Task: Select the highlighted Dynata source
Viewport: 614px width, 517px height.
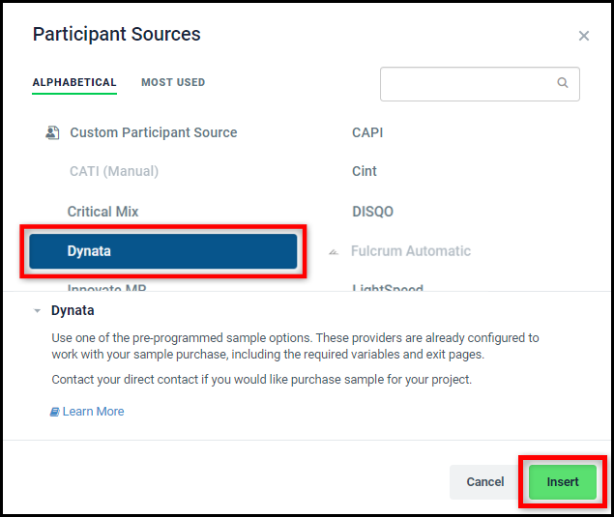Action: [162, 251]
